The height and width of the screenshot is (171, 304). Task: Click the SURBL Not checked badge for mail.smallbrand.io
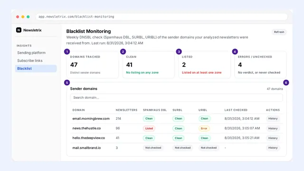click(182, 148)
